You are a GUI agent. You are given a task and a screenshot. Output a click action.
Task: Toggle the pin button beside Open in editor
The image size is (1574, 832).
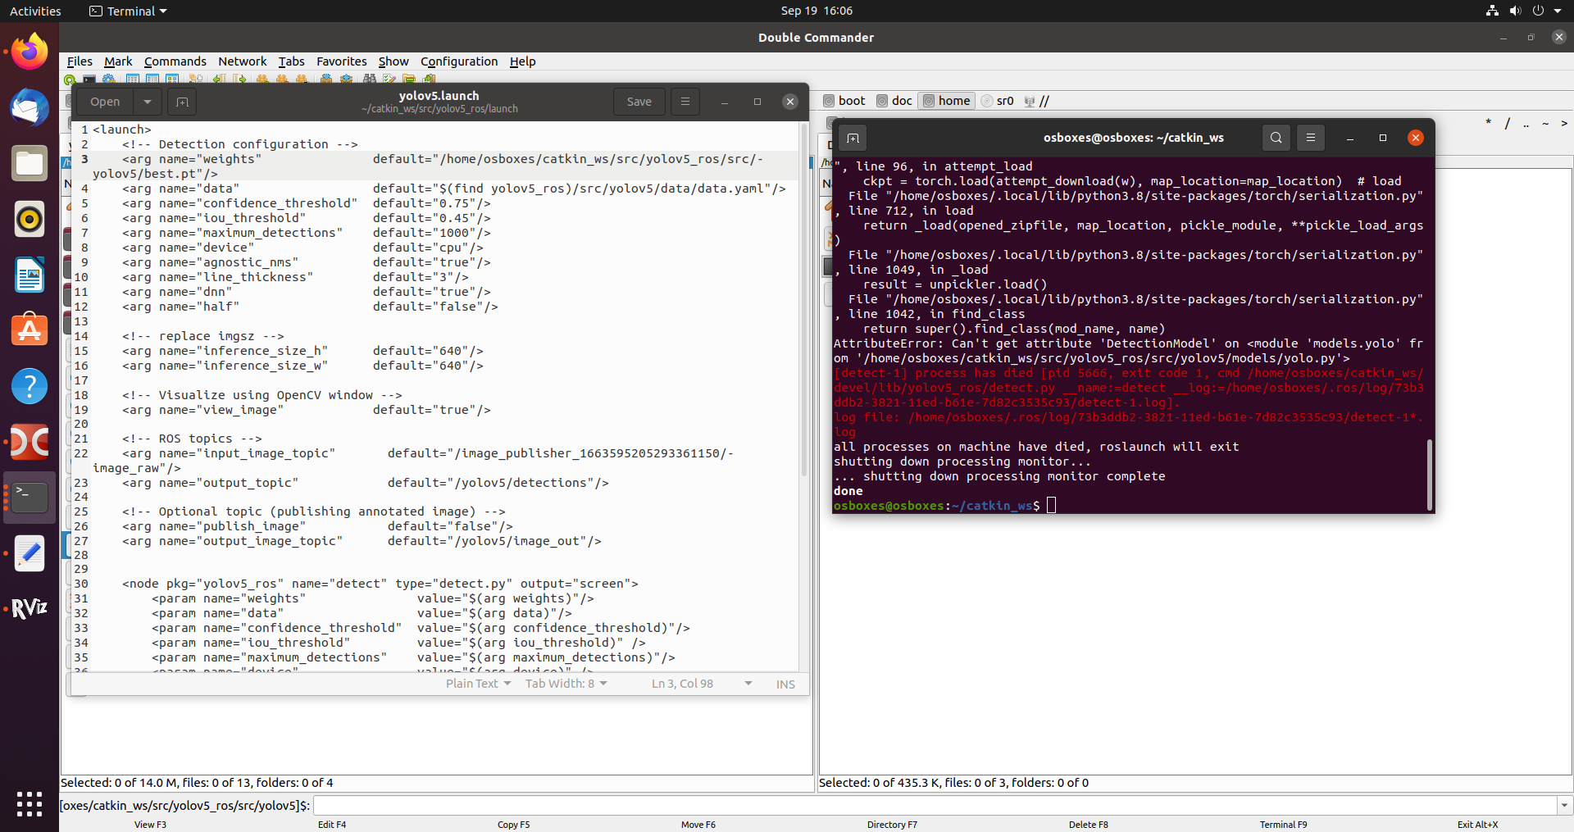click(181, 102)
